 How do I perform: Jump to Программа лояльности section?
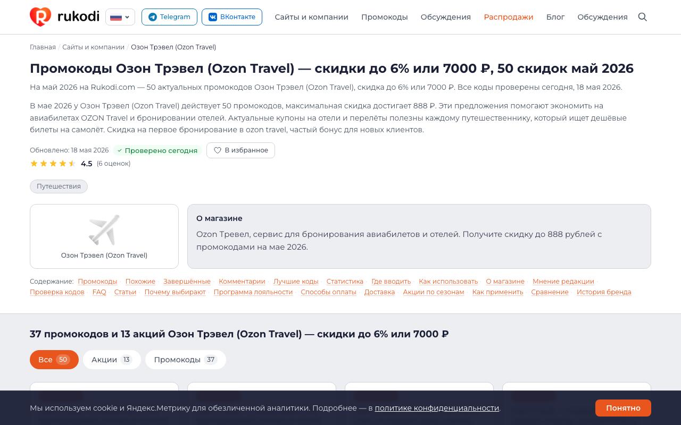253,292
